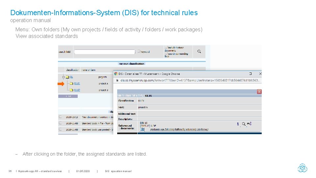Click the projects item name
The image size is (316, 178).
pyautogui.click(x=103, y=77)
